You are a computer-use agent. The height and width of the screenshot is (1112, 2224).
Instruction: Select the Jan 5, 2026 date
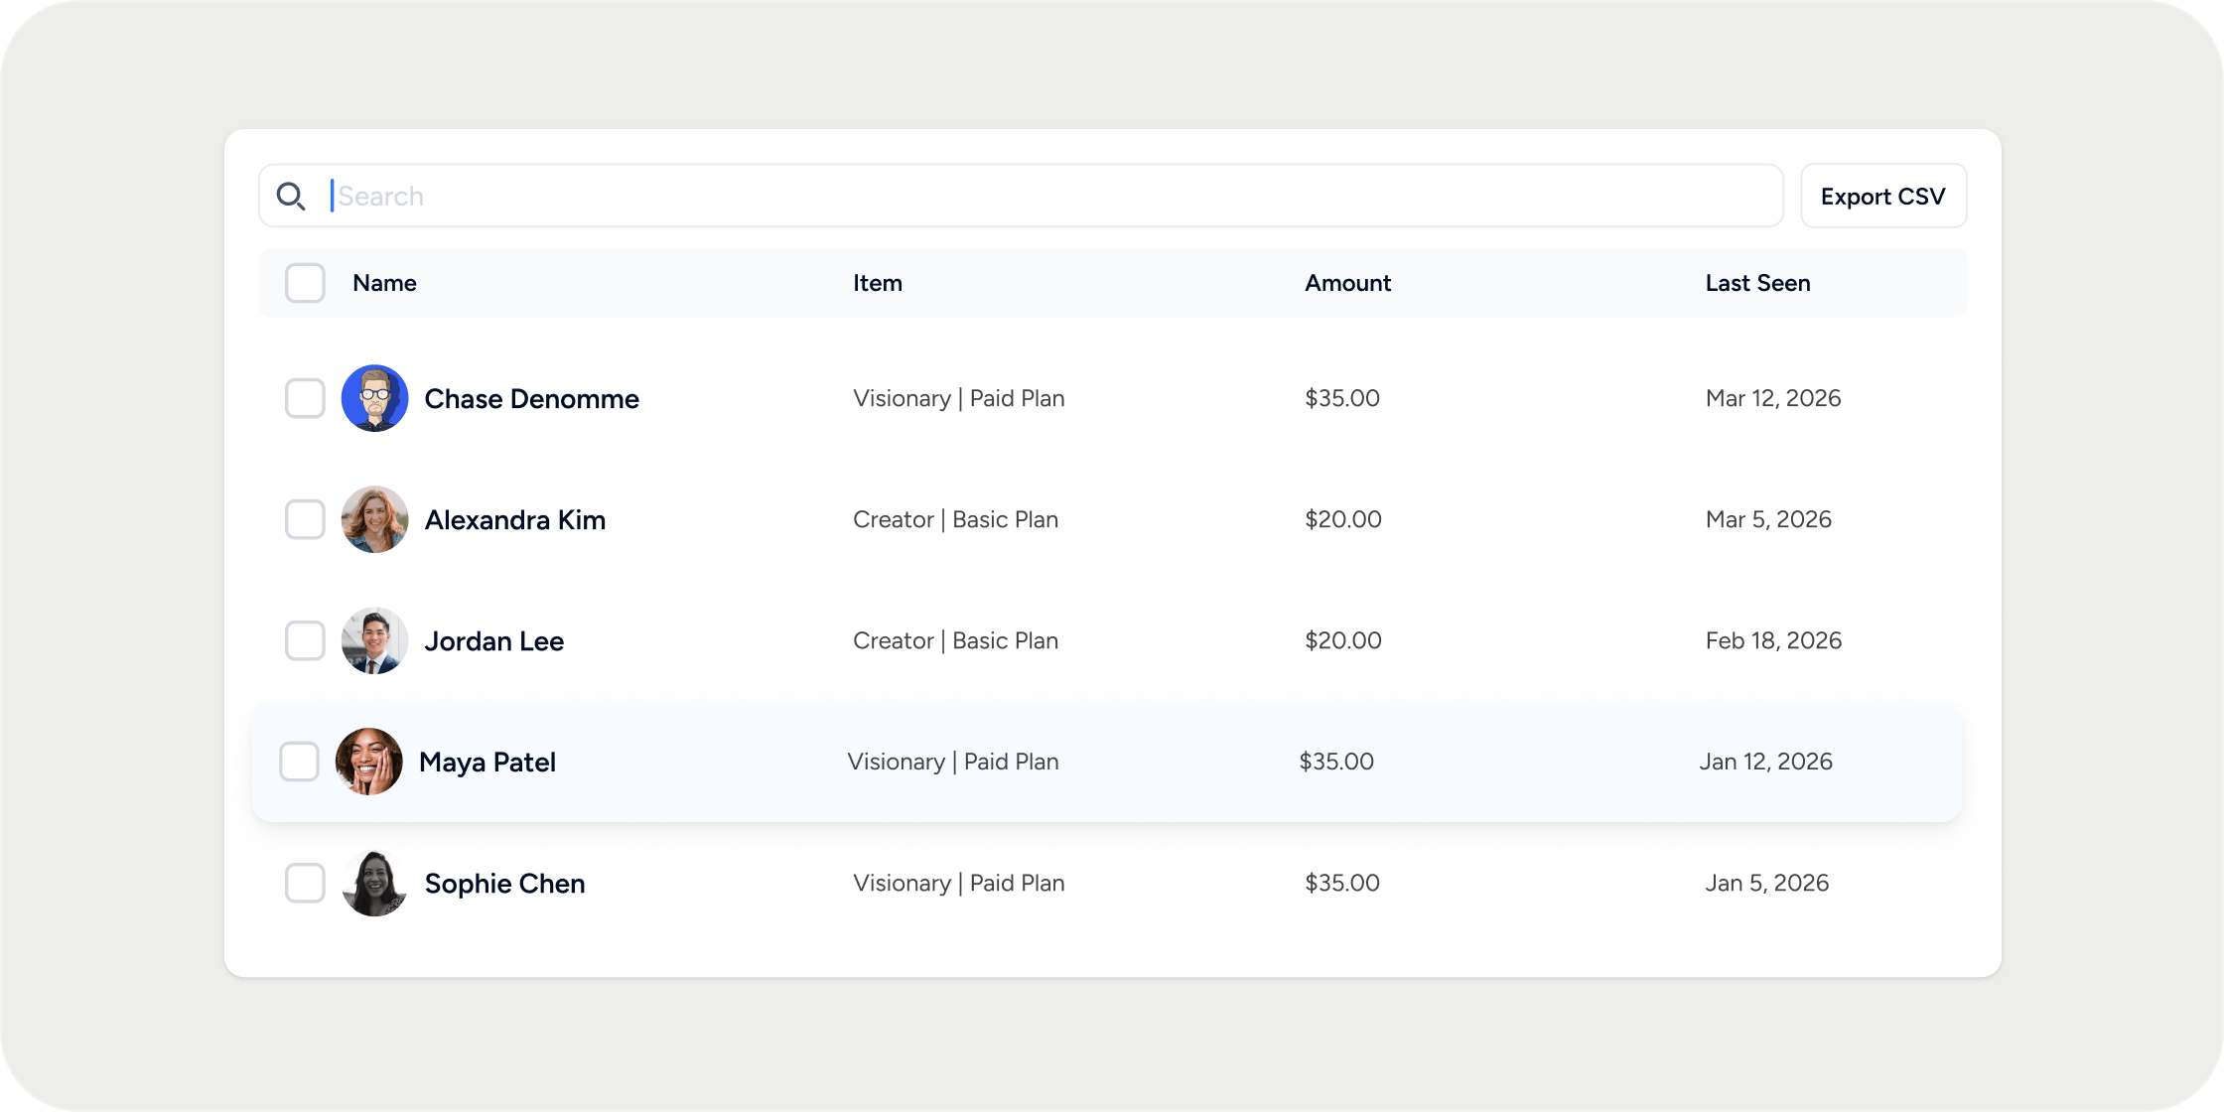1767,883
